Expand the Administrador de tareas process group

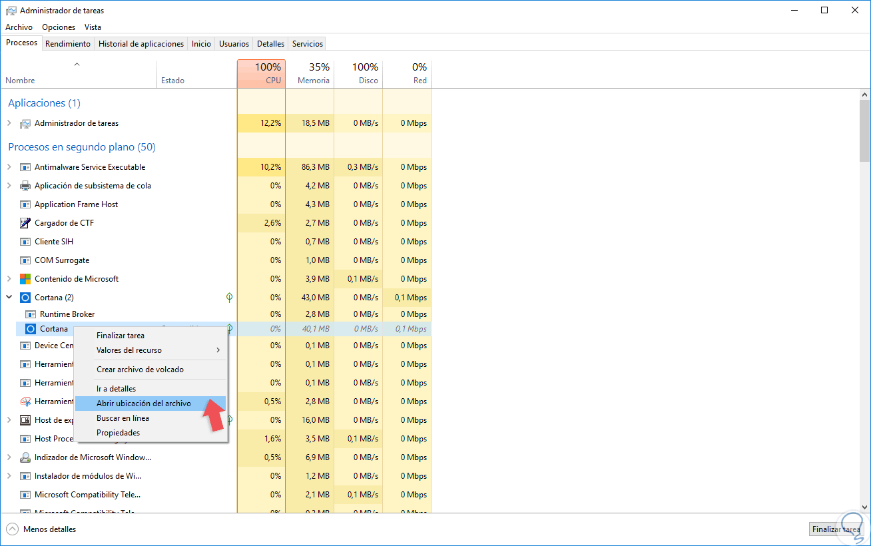[x=9, y=123]
